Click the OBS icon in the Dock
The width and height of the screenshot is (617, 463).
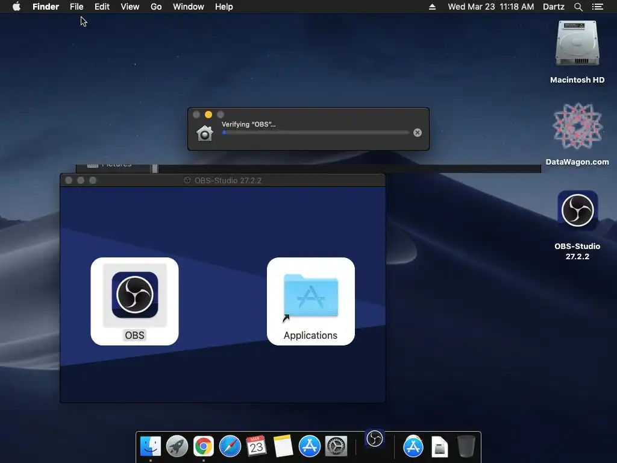tap(375, 438)
